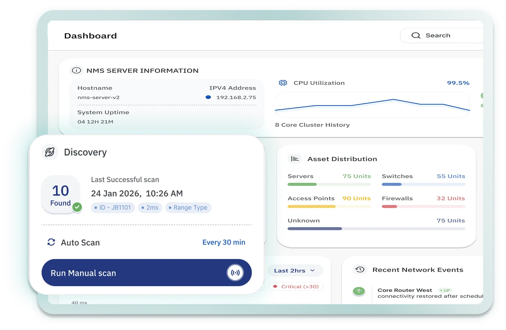The width and height of the screenshot is (506, 330).
Task: Click the green checkmark on Found badge
Action: [77, 207]
